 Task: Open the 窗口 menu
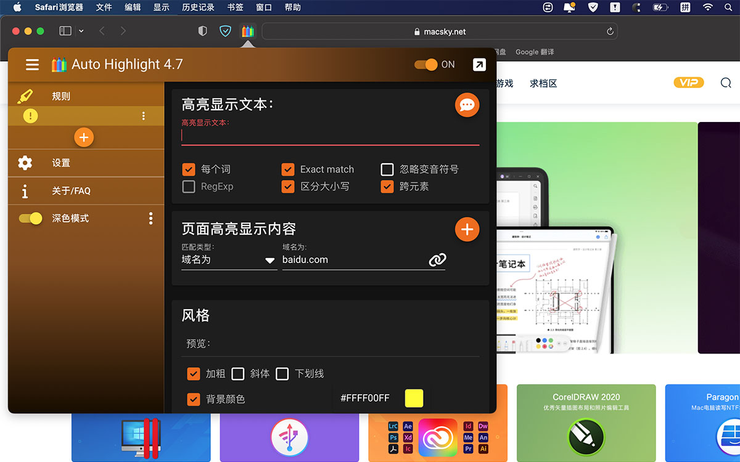264,7
